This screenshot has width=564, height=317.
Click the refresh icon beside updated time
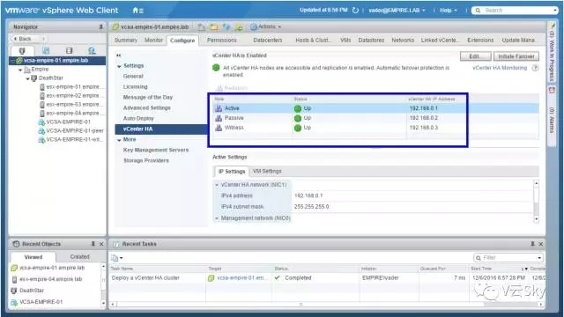tap(355, 10)
